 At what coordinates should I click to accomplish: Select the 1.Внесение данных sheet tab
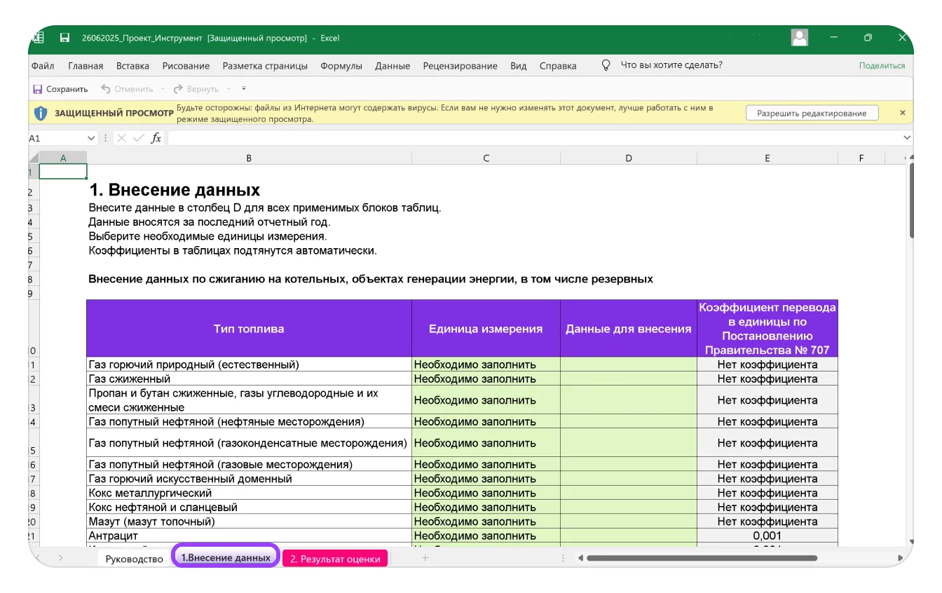pos(226,558)
